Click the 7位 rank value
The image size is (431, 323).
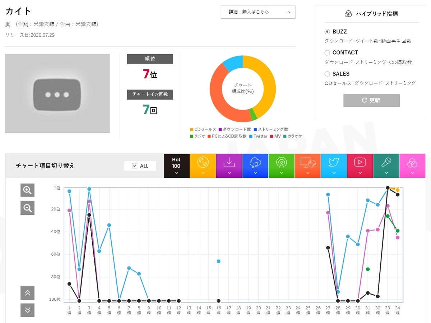[150, 74]
